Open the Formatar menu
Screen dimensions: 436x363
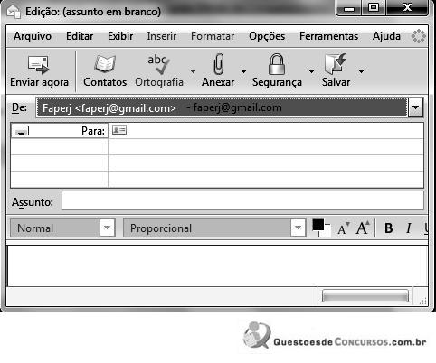(x=213, y=36)
